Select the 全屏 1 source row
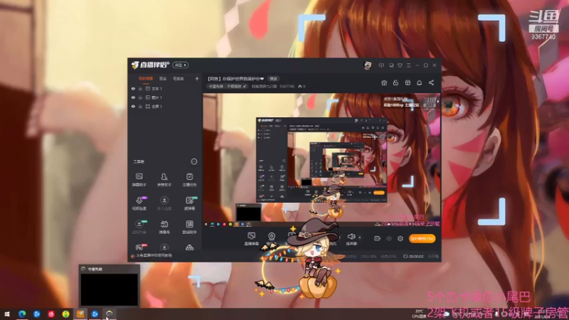 click(165, 106)
